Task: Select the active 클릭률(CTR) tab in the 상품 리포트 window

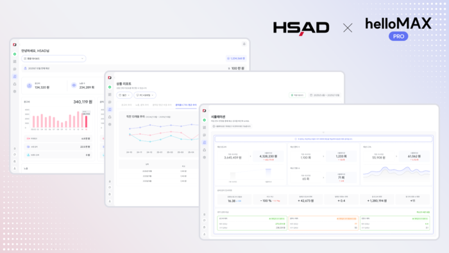Action: [186, 105]
